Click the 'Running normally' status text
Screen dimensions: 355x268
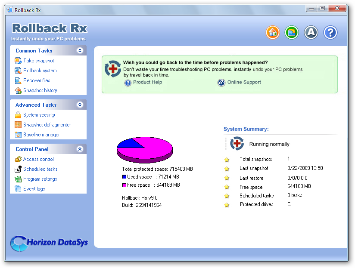[269, 144]
